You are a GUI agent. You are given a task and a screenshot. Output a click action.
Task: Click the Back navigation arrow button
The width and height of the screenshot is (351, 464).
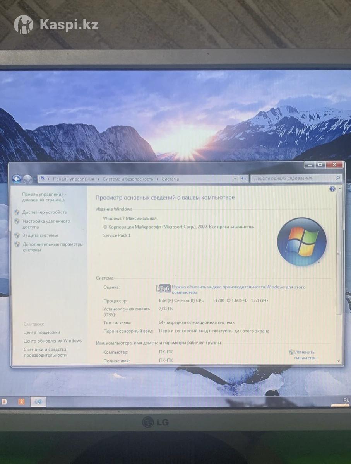17,179
